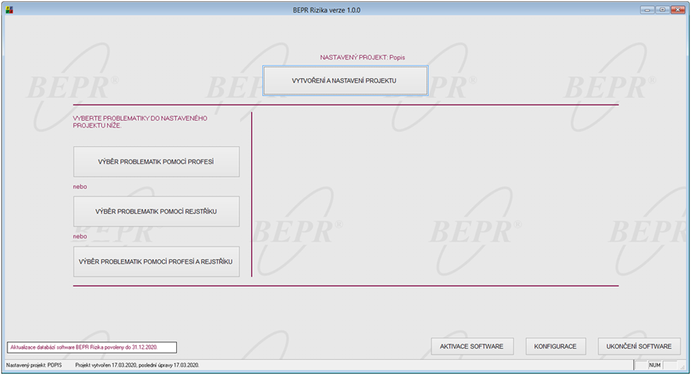Close the BEPR Rizika window
Viewport: 691px width, 375px height.
click(x=678, y=10)
